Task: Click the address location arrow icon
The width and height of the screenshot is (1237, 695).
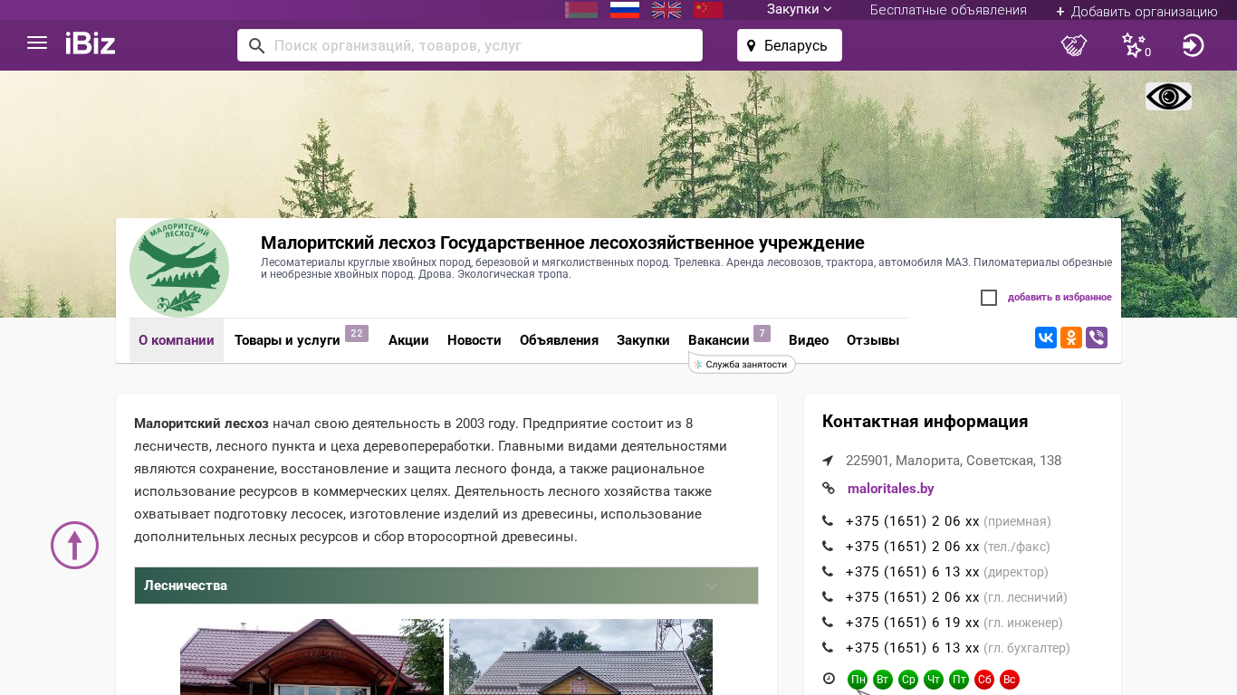Action: [x=828, y=461]
